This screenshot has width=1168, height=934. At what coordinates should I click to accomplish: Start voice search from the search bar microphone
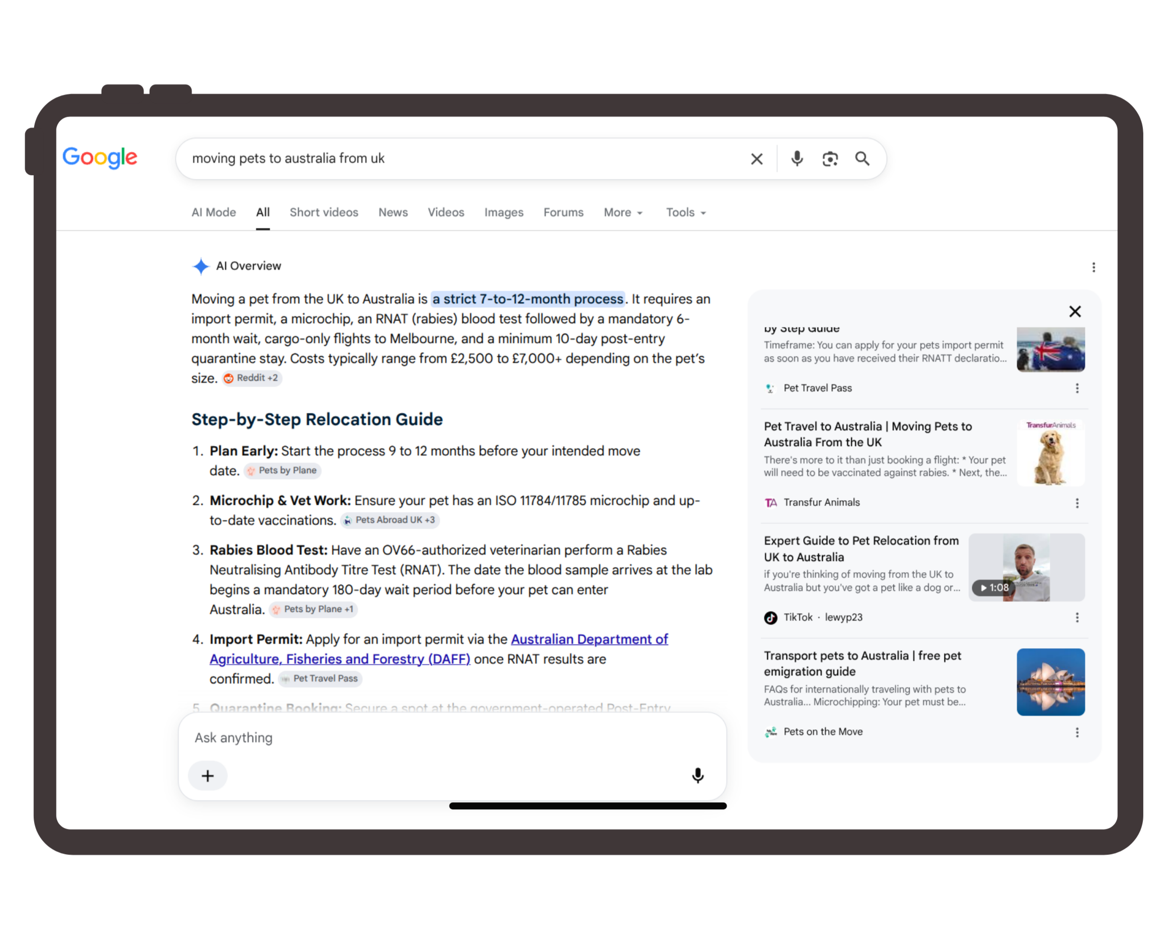[797, 159]
